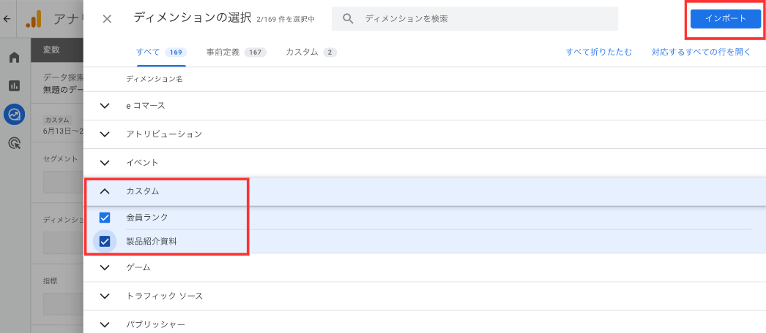Expand the ゲーム category
766x333 pixels.
pos(105,267)
